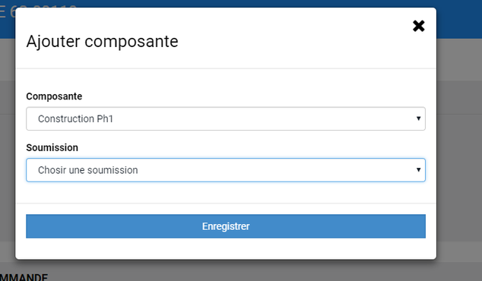The width and height of the screenshot is (482, 281).
Task: Click the Chosir une soumission placeholder
Action: [x=88, y=170]
